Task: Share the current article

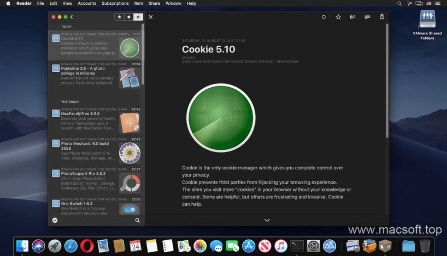Action: [382, 17]
